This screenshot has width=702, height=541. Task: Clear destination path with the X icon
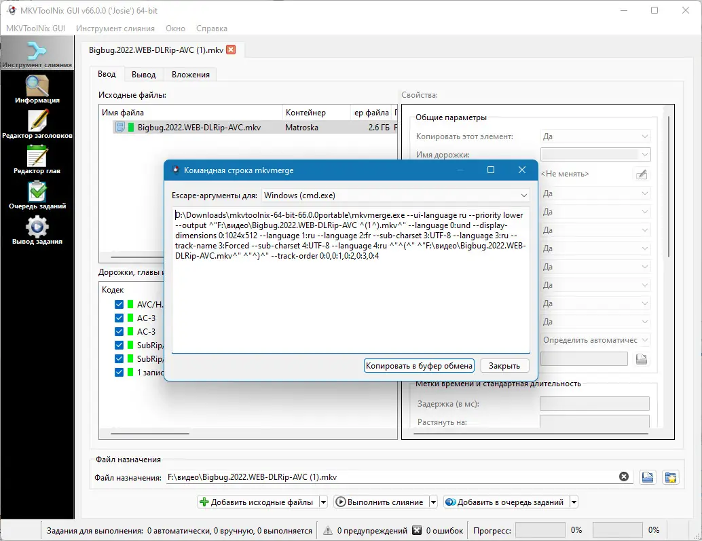pyautogui.click(x=624, y=477)
